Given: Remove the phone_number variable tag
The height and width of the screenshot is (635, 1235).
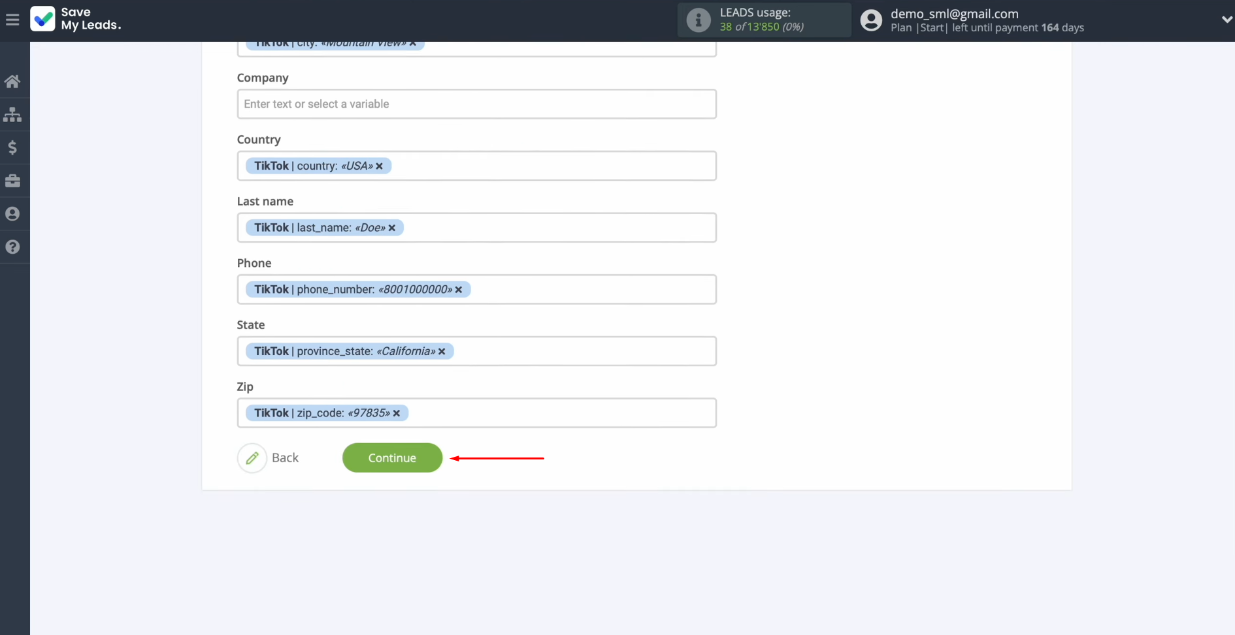Looking at the screenshot, I should click(459, 290).
